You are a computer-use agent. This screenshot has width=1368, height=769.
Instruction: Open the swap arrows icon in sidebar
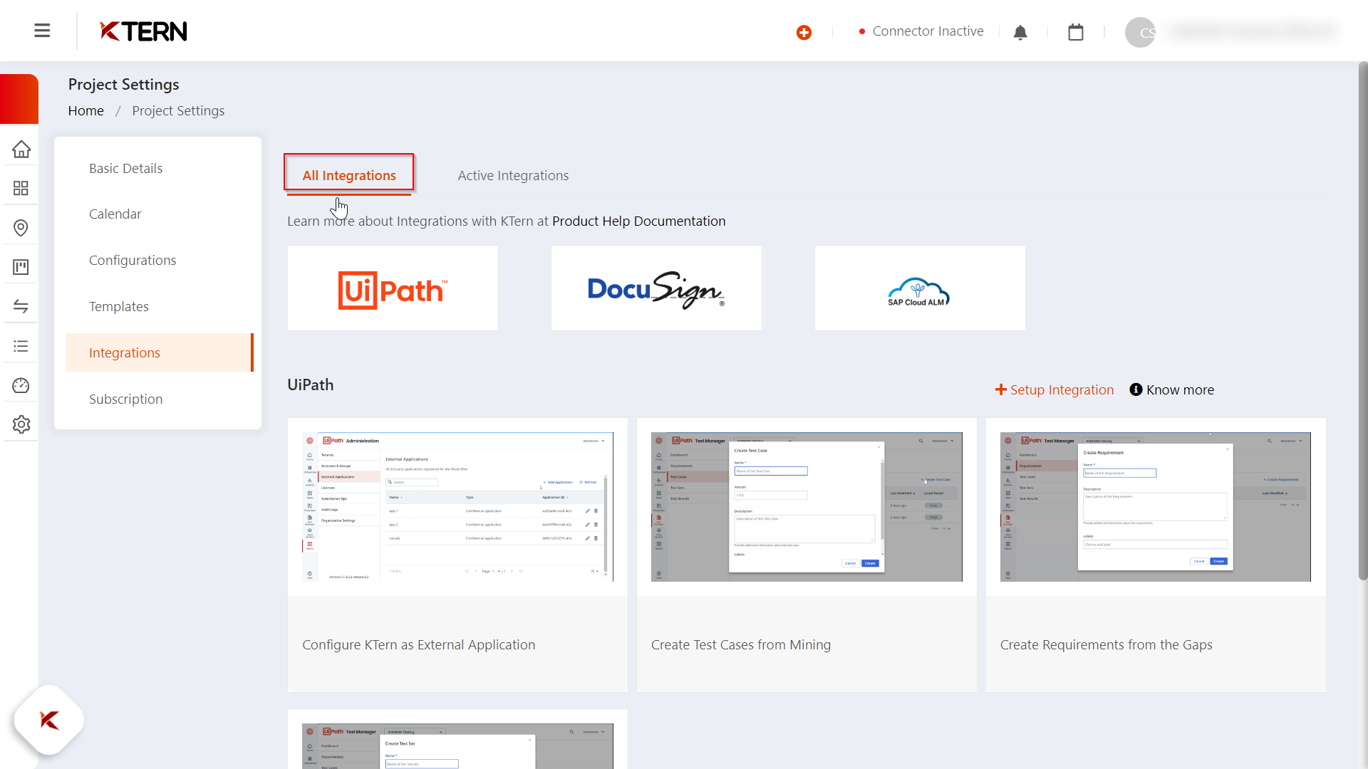pyautogui.click(x=21, y=306)
